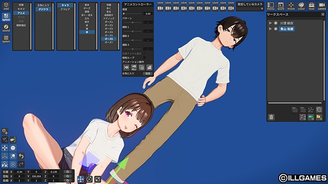Open the color palette icon
The width and height of the screenshot is (328, 184).
coord(301,6)
